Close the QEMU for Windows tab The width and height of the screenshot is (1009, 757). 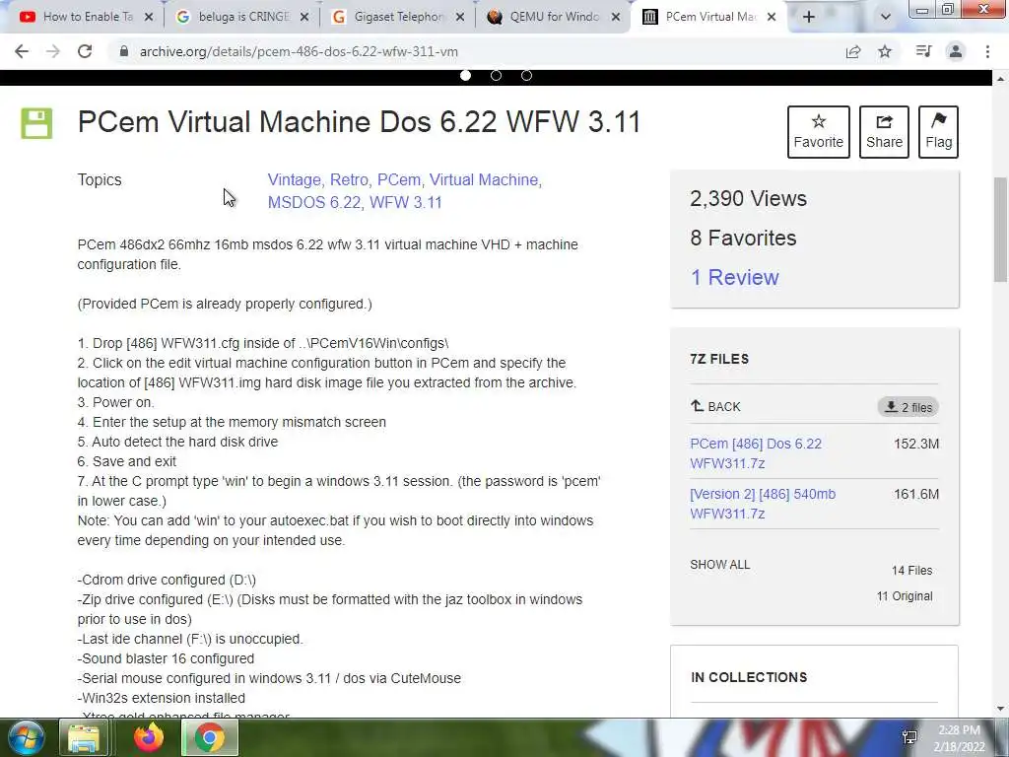[x=616, y=18]
